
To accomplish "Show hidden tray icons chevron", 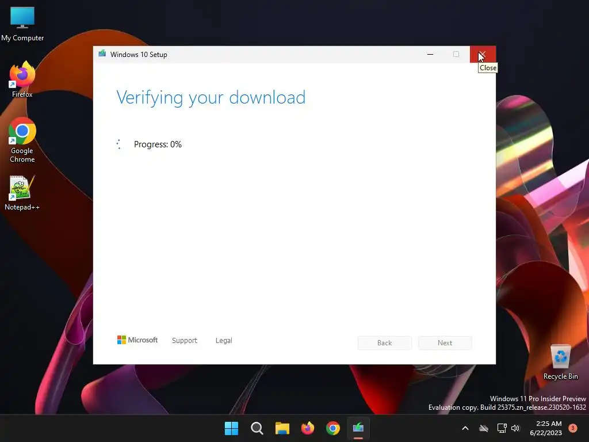I will (x=465, y=428).
